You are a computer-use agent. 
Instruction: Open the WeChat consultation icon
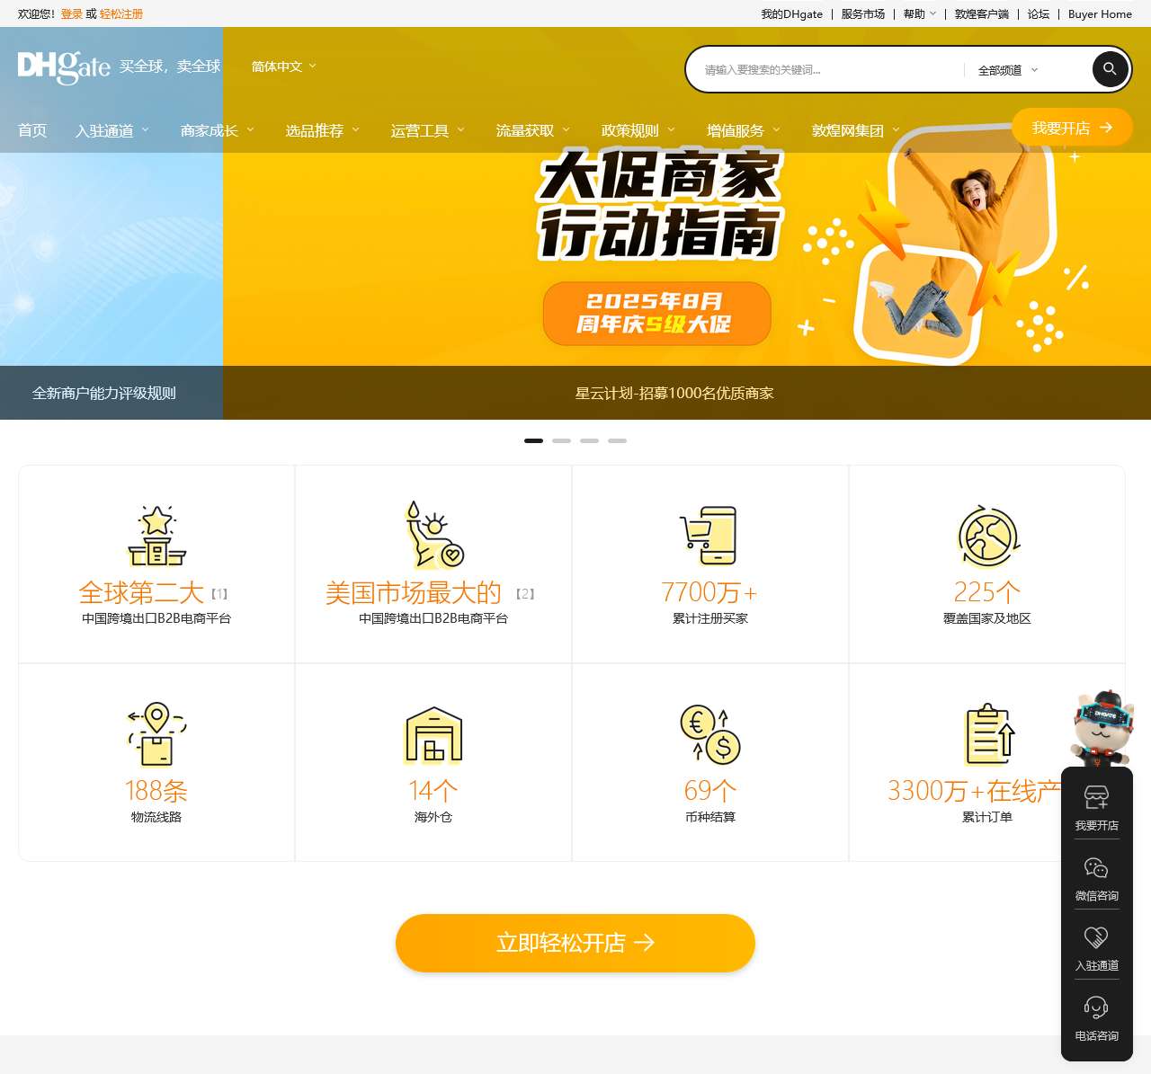pyautogui.click(x=1096, y=868)
